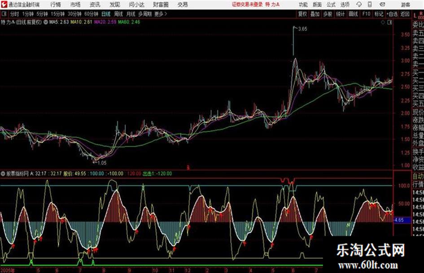Open the customer service headset icon
The width and height of the screenshot is (424, 273).
coord(359,4)
